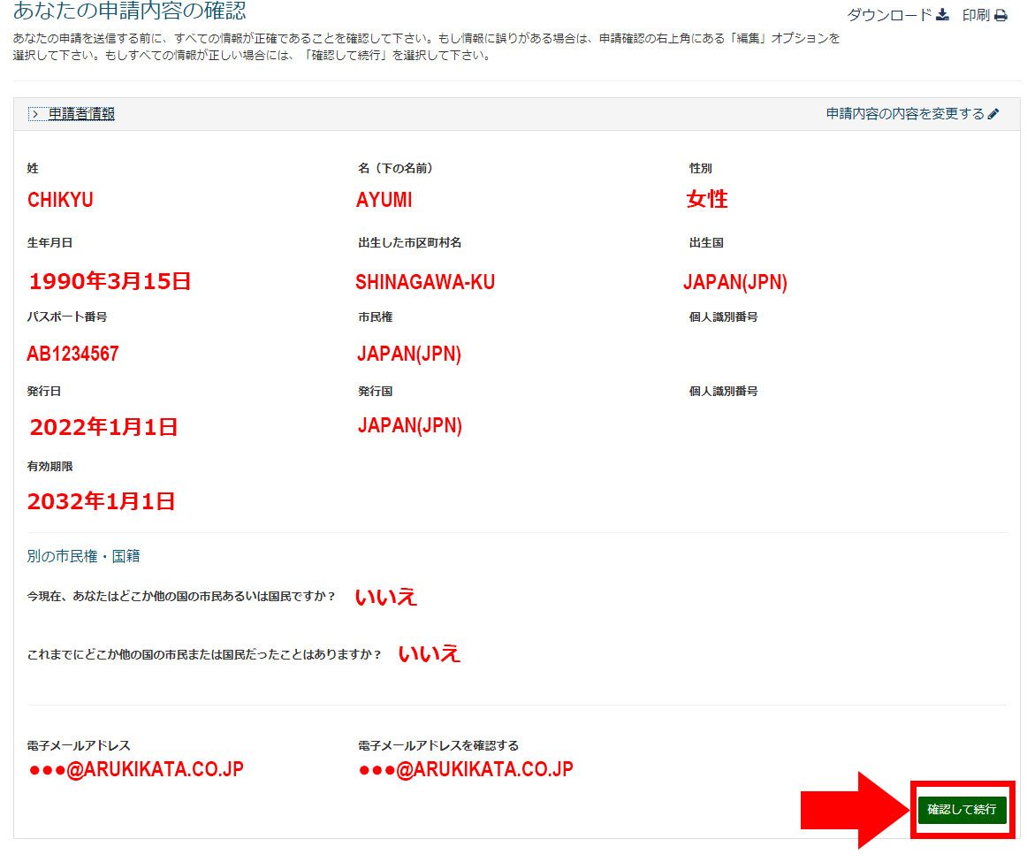
Task: Click the birth city SHINAGAWA-KU
Action: [425, 282]
